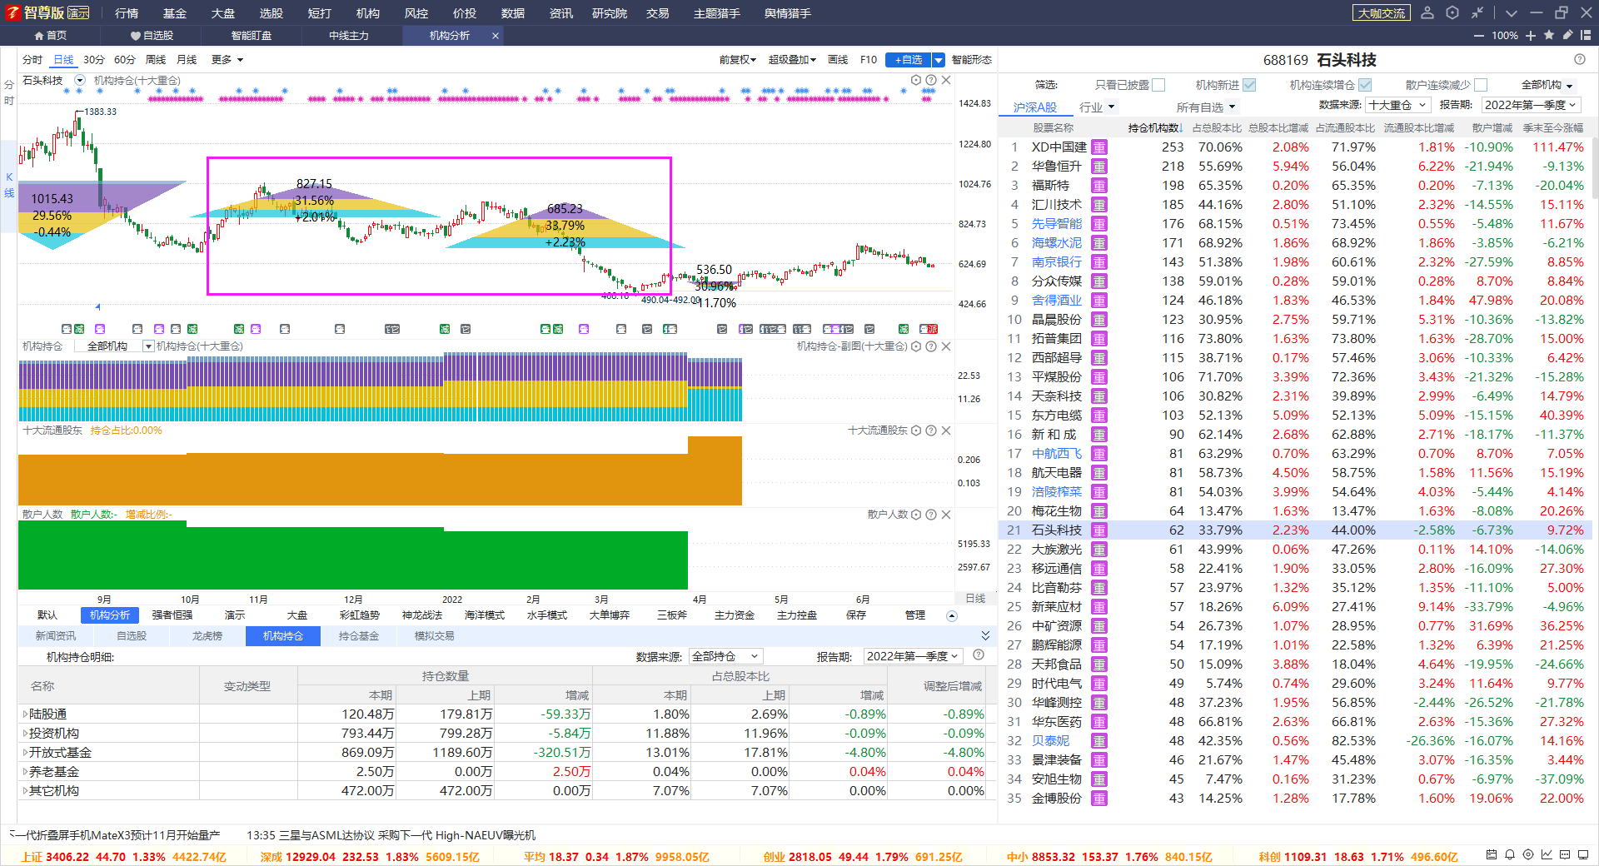The width and height of the screenshot is (1599, 866).
Task: Click the shrink window arrows icon
Action: pyautogui.click(x=1477, y=12)
